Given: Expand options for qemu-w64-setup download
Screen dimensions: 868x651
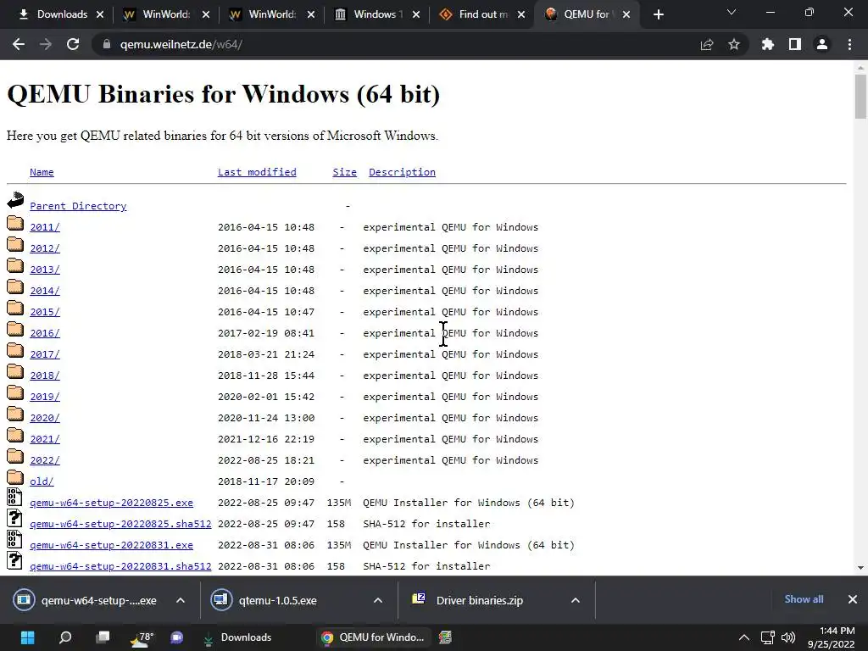Looking at the screenshot, I should tap(181, 600).
